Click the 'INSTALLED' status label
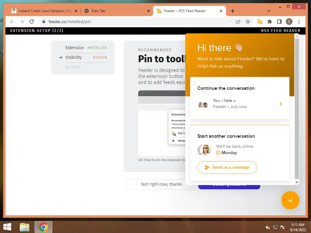This screenshot has width=311, height=233. pos(97,48)
